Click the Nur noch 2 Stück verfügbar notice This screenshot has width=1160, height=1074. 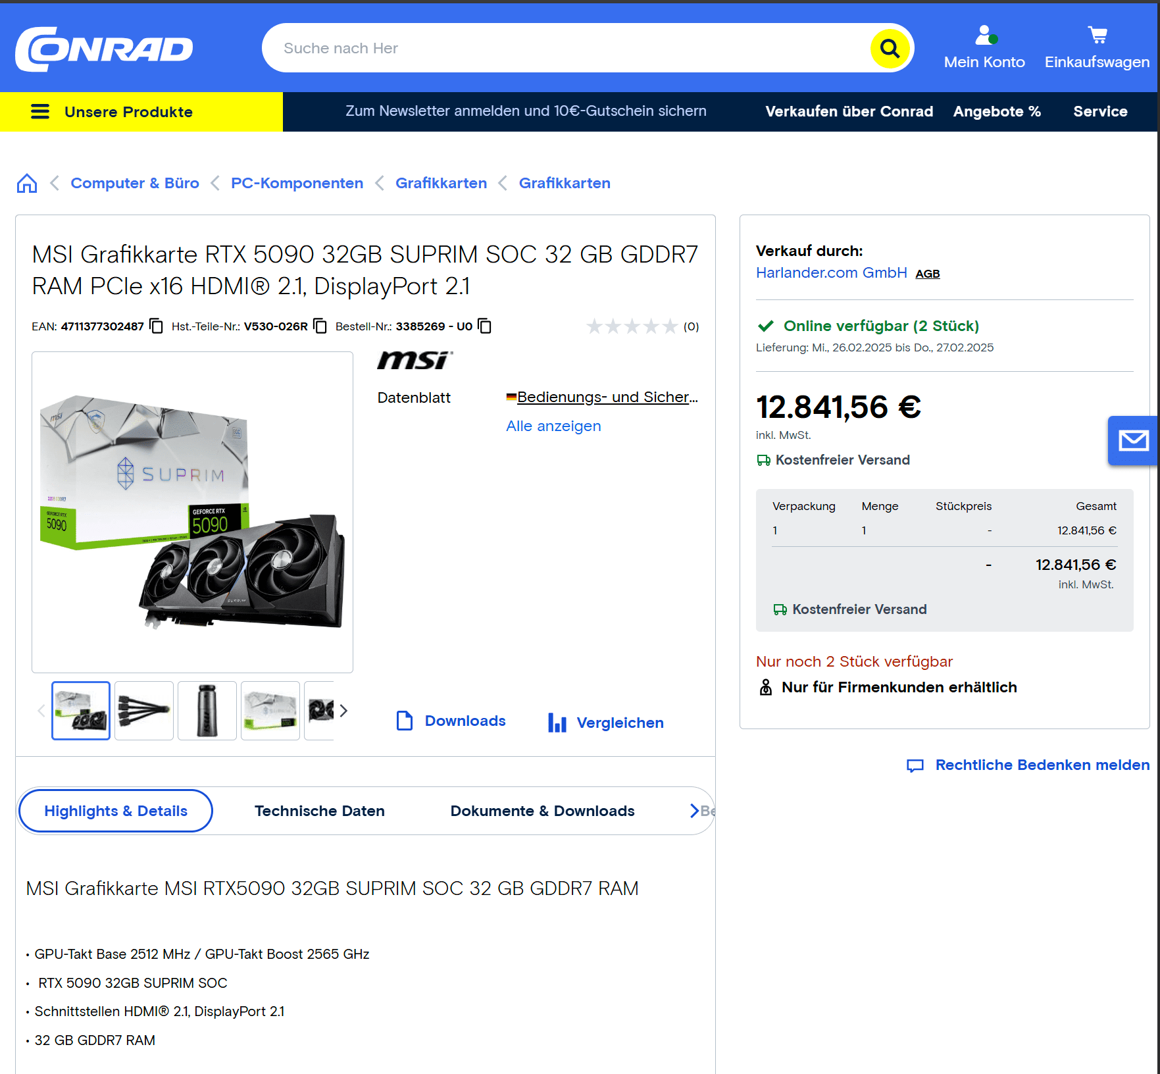[x=854, y=661]
